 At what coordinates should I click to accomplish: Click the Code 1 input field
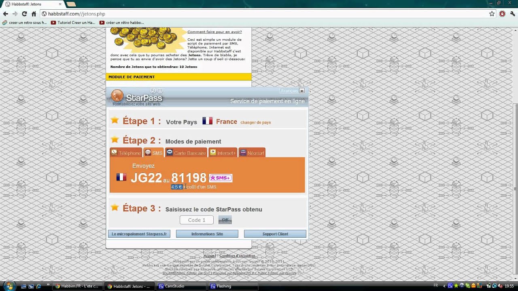click(x=197, y=220)
